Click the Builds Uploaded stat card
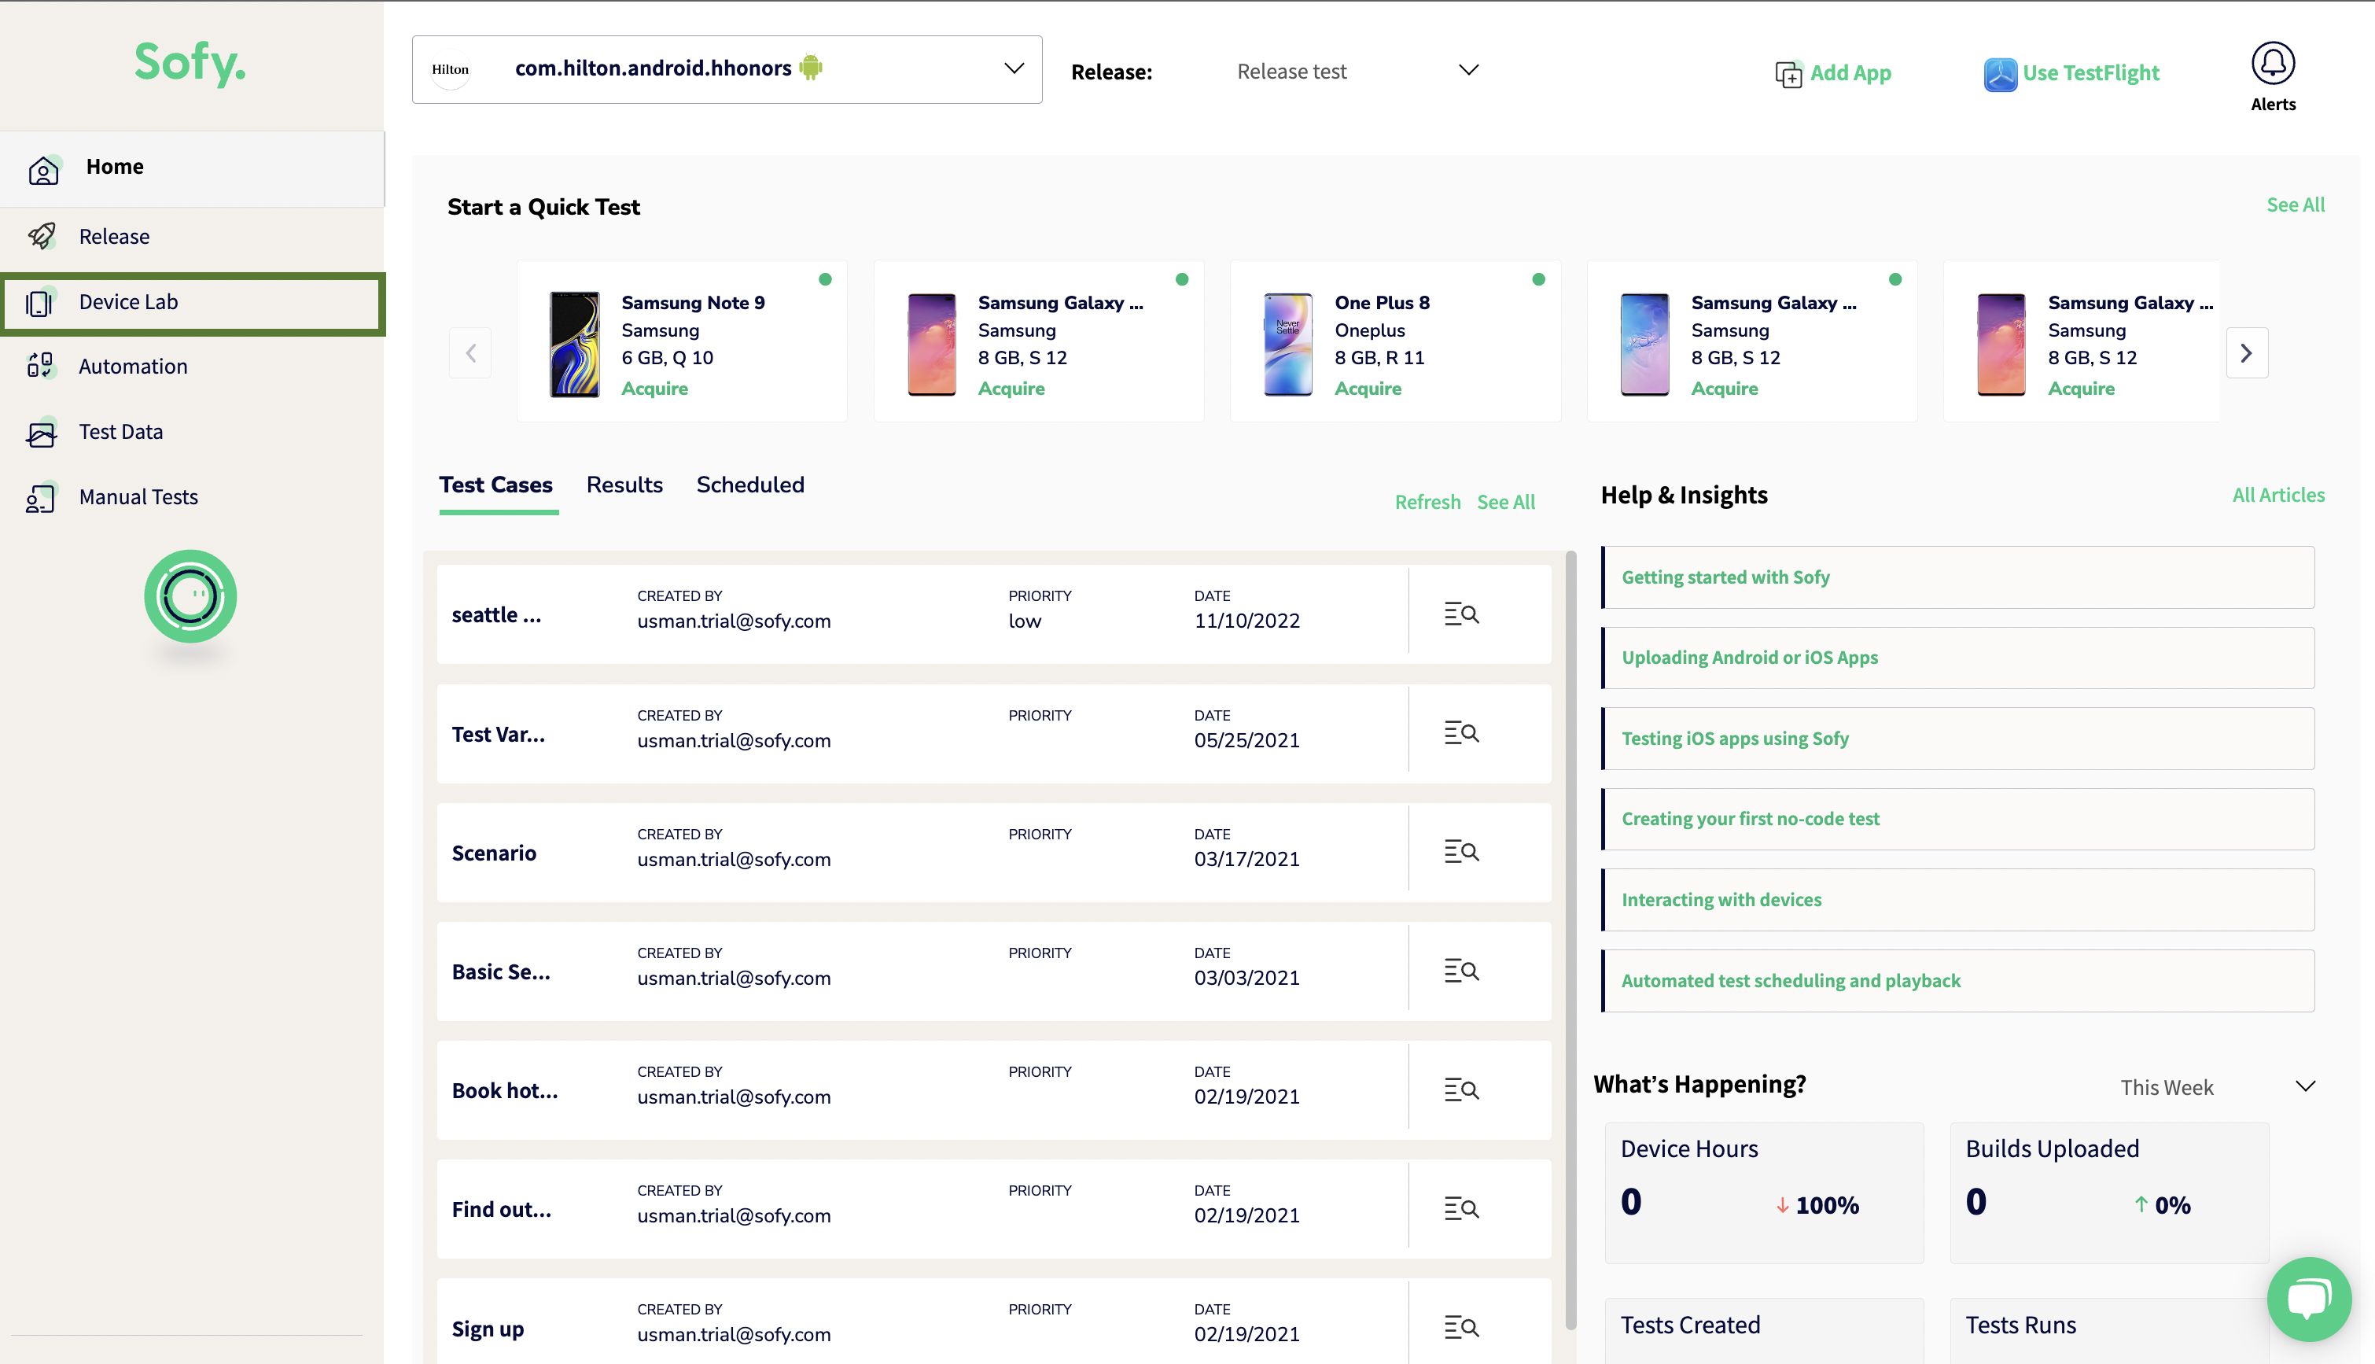 point(2110,1193)
